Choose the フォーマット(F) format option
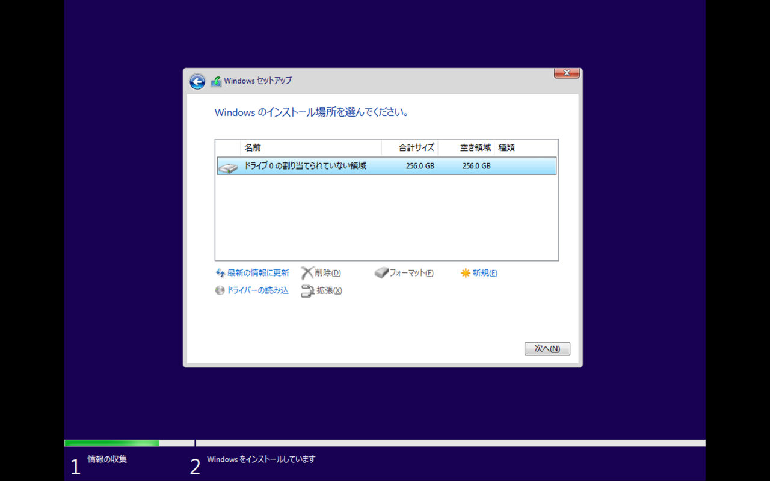 click(x=411, y=273)
